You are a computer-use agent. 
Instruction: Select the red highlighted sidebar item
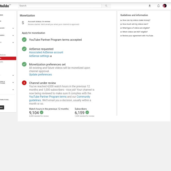pos(8,58)
